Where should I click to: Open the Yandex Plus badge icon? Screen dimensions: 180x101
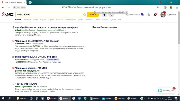142,15
